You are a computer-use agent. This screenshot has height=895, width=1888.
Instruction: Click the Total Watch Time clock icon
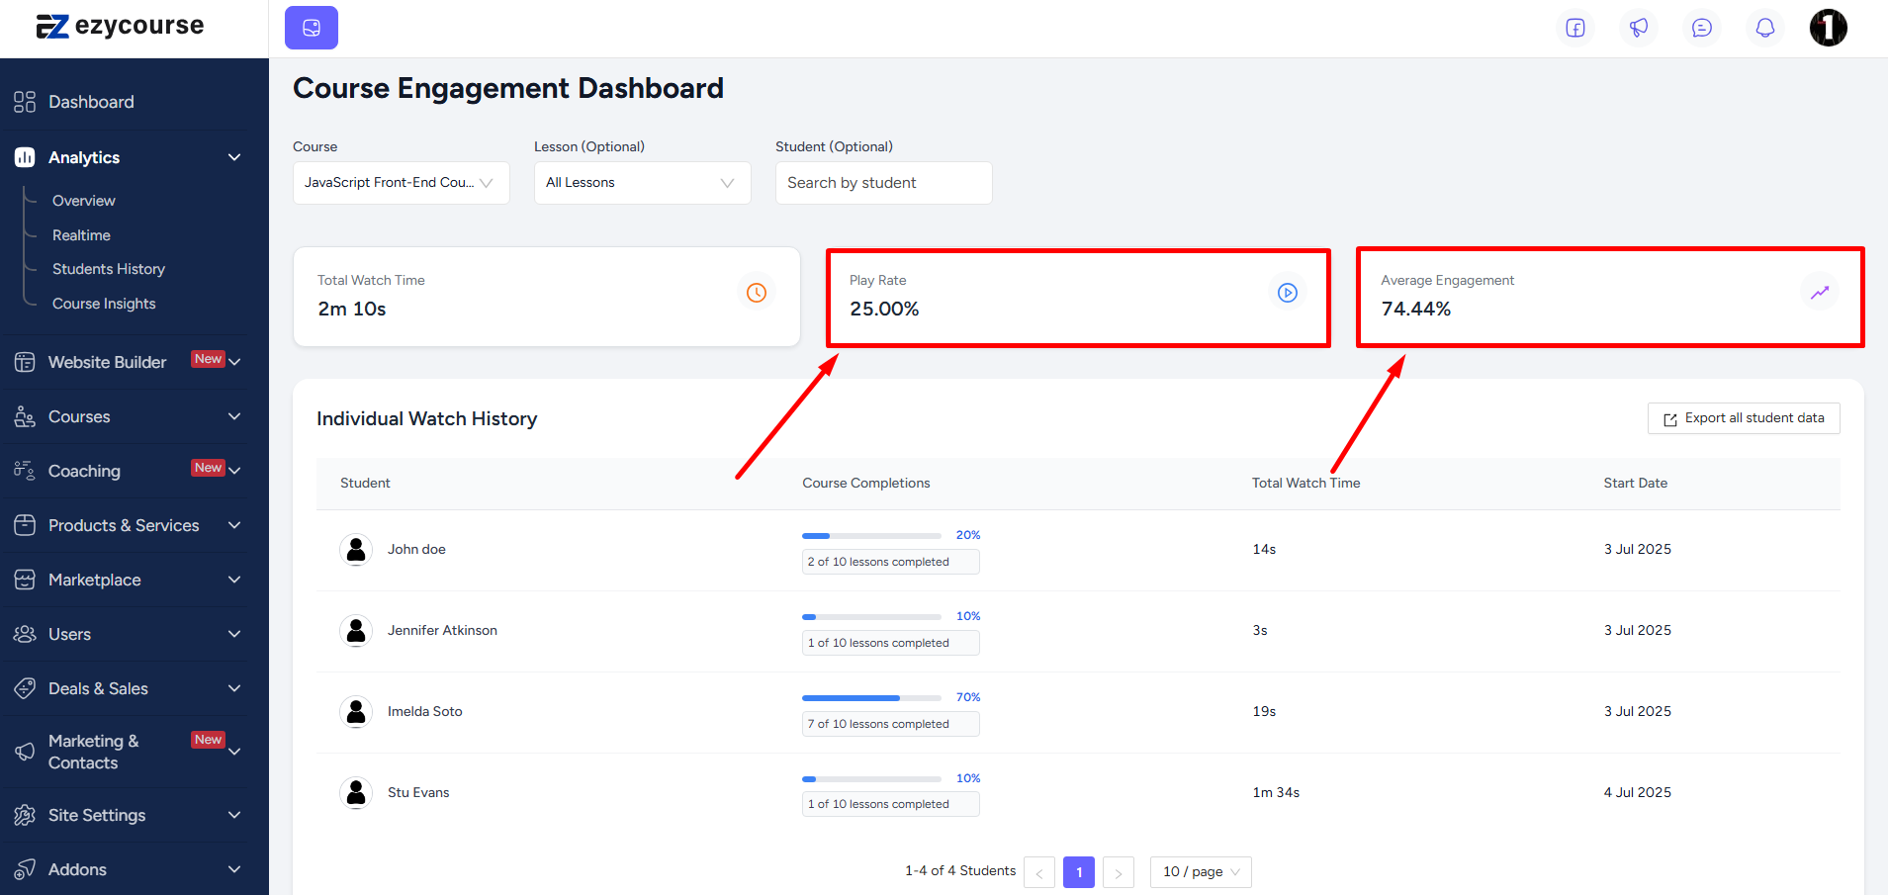tap(757, 293)
